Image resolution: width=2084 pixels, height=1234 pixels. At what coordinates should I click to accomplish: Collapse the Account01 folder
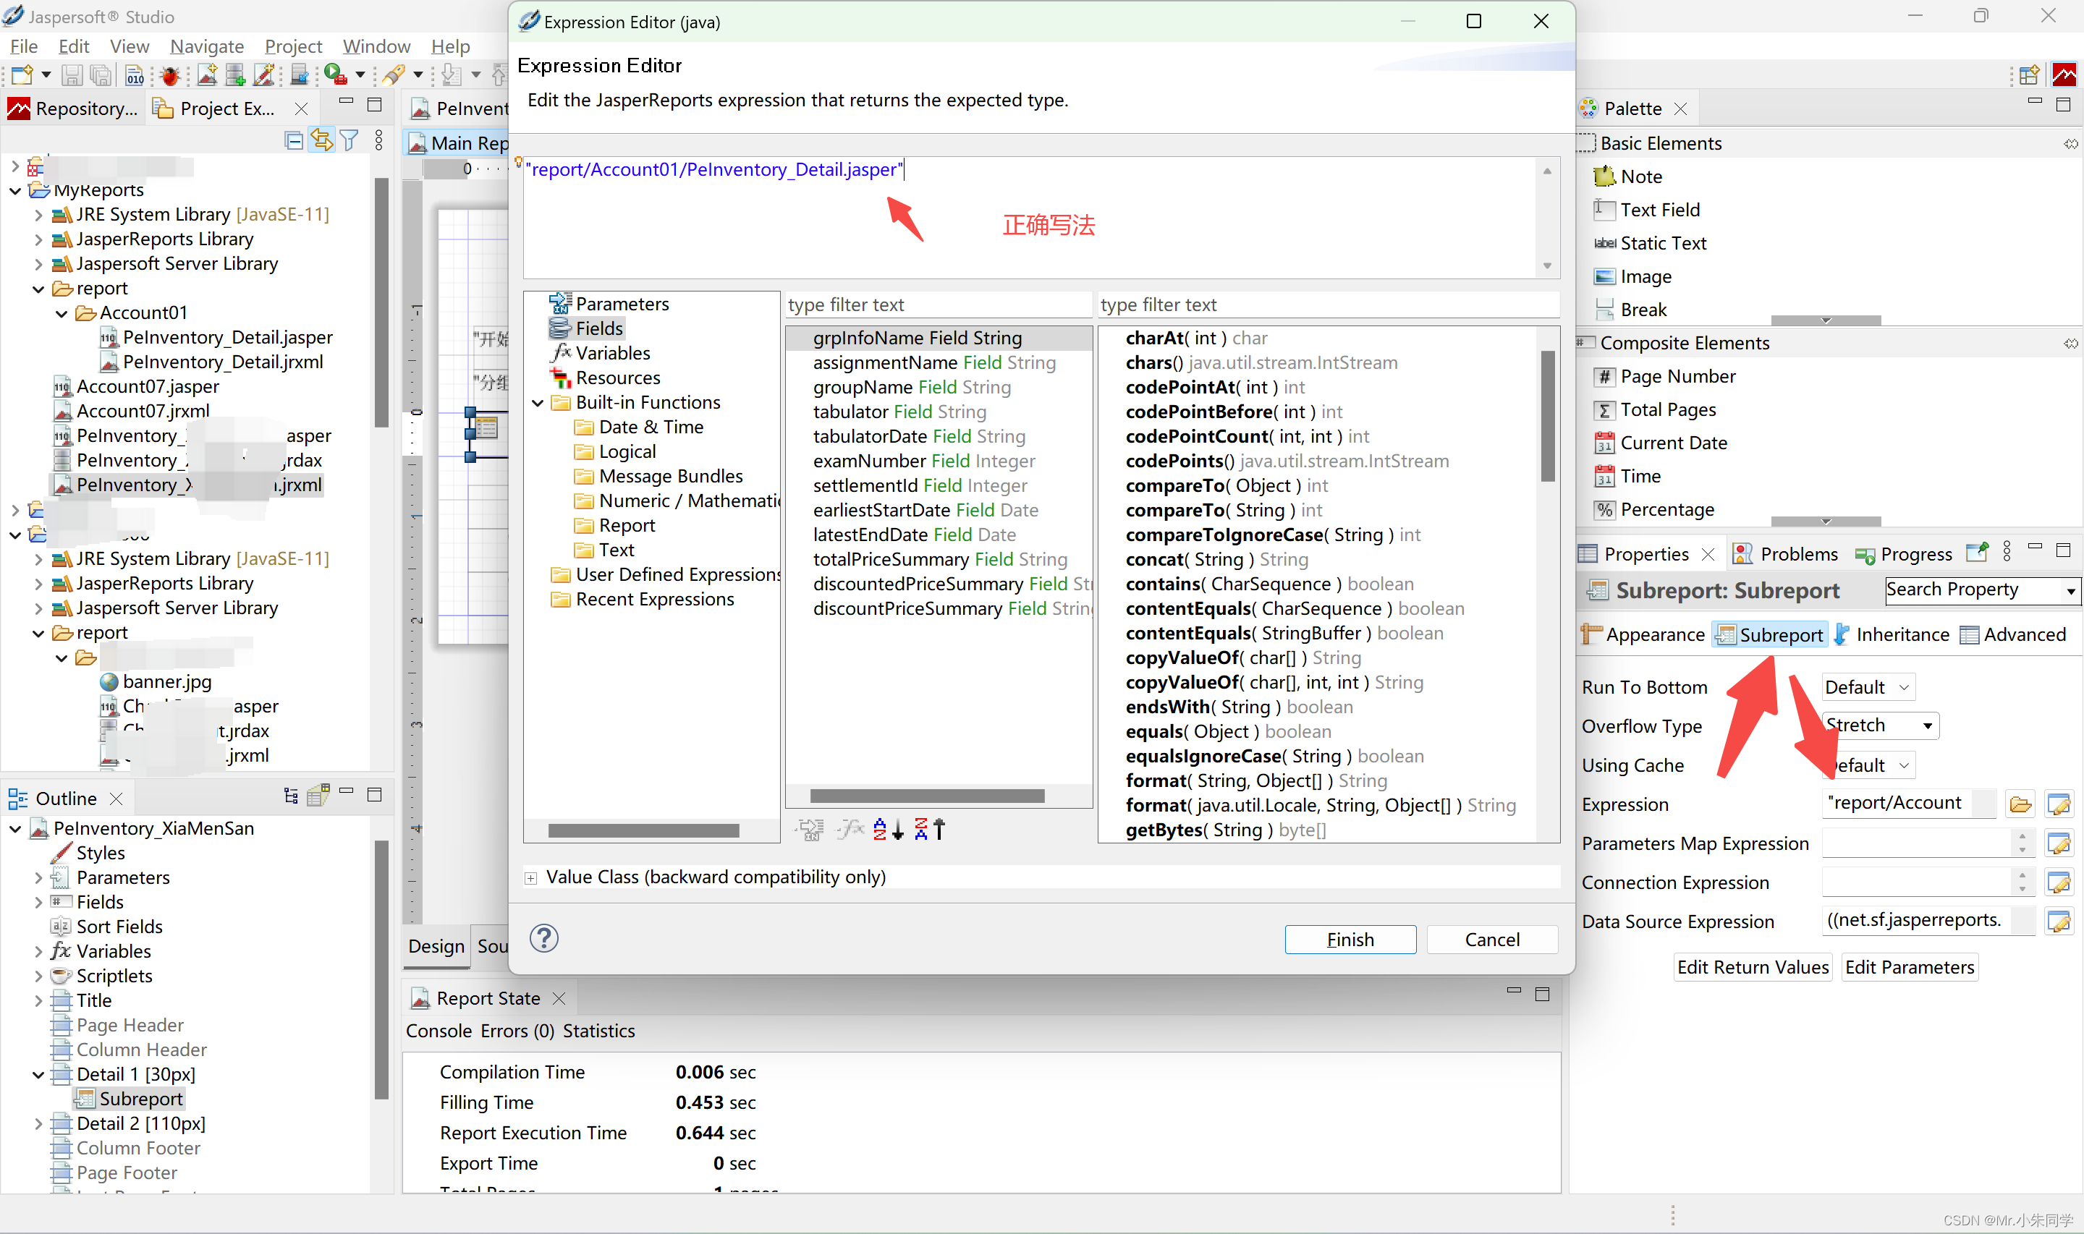coord(62,313)
